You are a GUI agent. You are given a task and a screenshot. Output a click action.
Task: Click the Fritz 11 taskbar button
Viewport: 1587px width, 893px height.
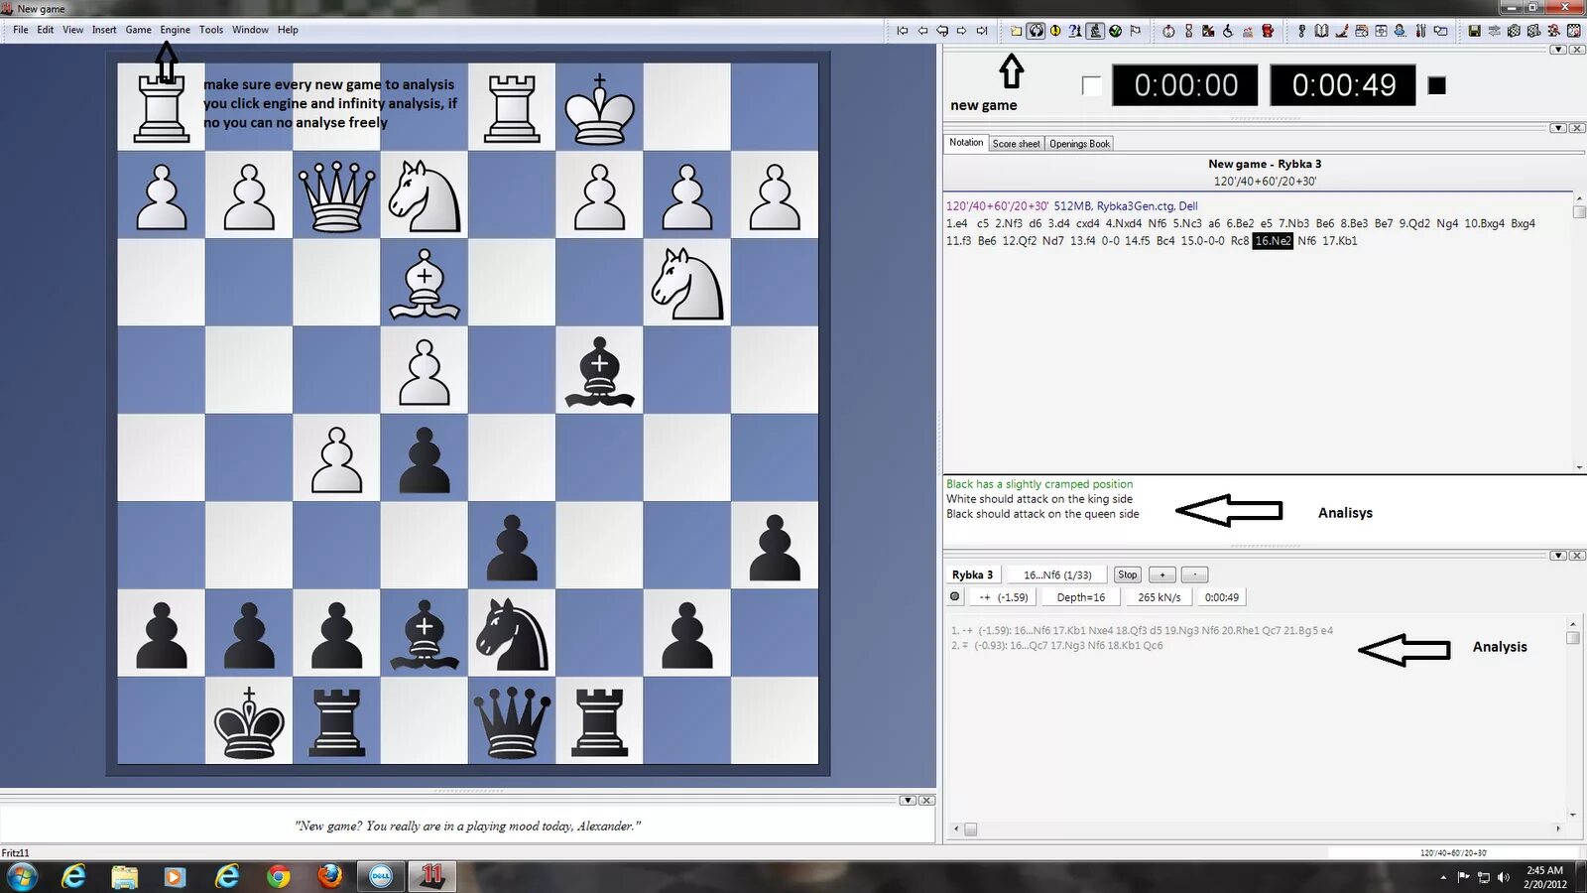(x=432, y=875)
